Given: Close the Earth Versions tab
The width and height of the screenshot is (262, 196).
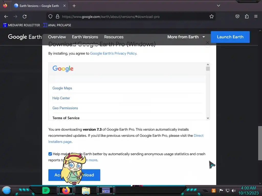Looking at the screenshot, I should coord(64,6).
